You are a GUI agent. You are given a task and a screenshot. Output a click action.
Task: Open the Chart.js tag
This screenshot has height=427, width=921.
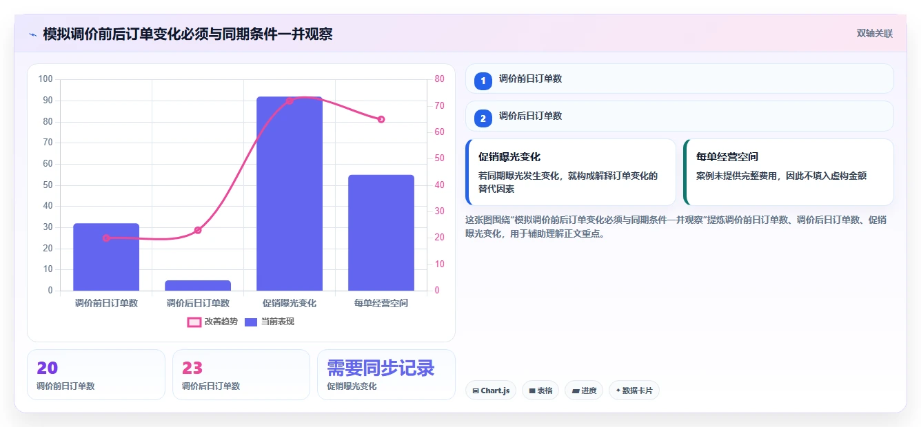(491, 390)
